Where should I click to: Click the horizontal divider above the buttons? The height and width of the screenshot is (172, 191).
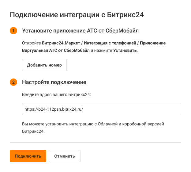coord(95,143)
